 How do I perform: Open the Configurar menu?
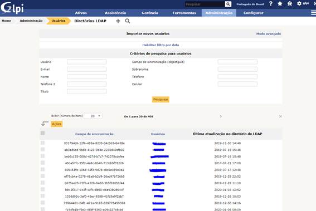(x=254, y=13)
